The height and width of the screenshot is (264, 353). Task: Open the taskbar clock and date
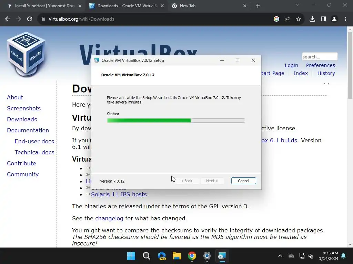pyautogui.click(x=329, y=256)
